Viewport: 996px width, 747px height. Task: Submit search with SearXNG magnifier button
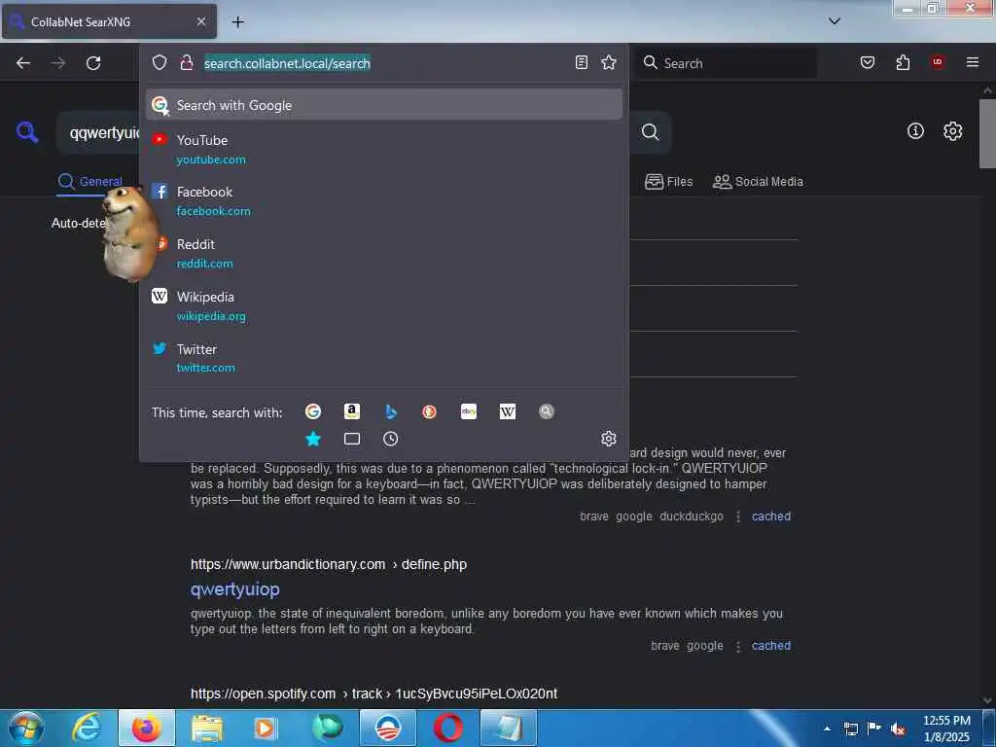point(651,132)
